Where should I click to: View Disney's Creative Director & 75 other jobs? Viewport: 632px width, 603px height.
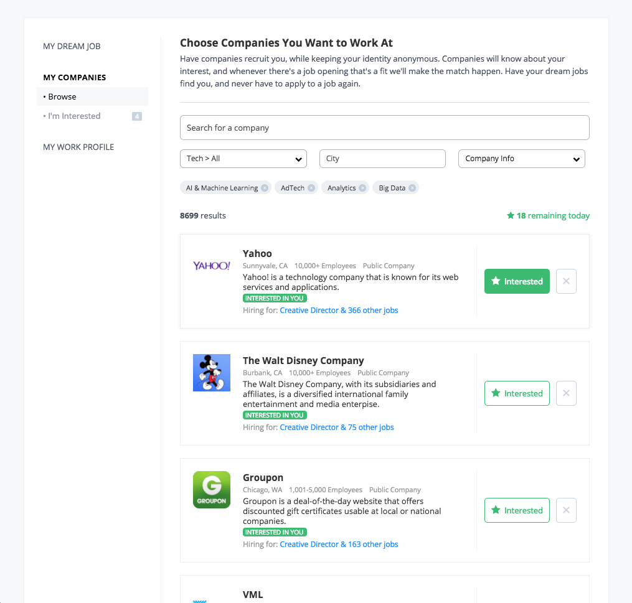[337, 428]
